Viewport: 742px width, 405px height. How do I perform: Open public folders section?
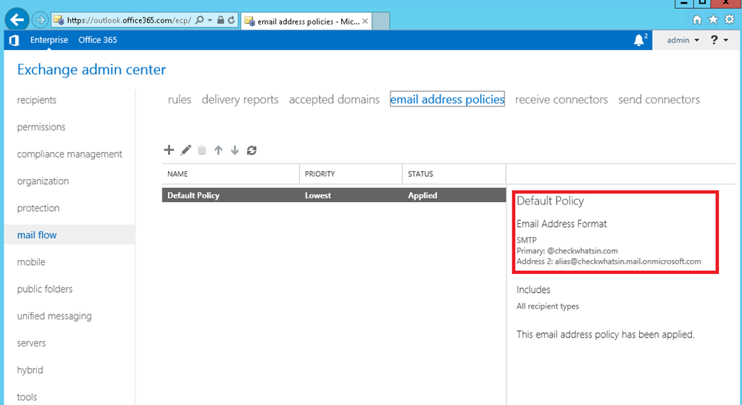click(x=45, y=288)
